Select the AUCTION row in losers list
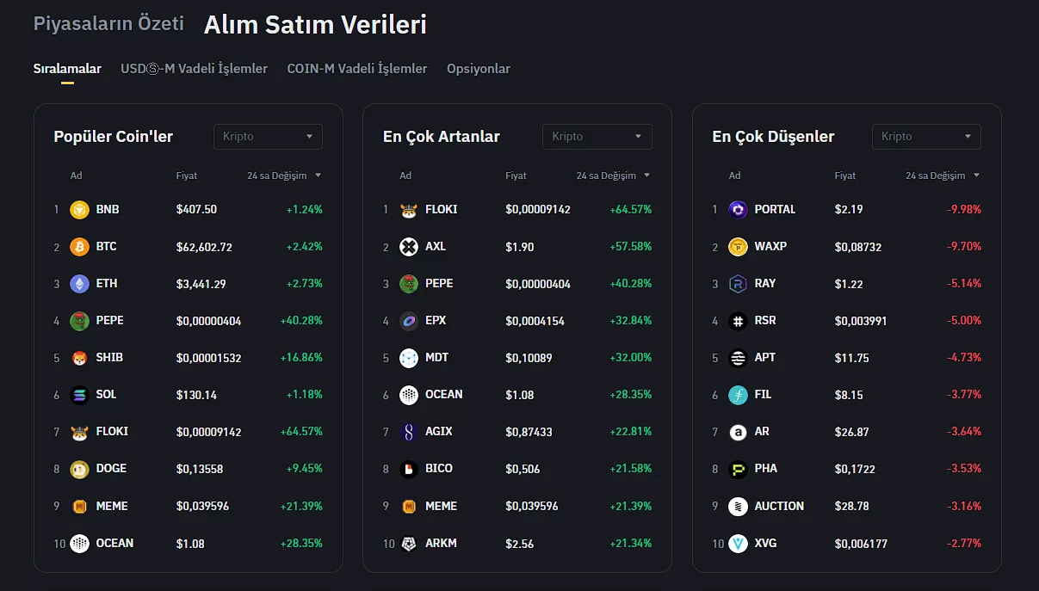This screenshot has height=591, width=1039. [779, 506]
